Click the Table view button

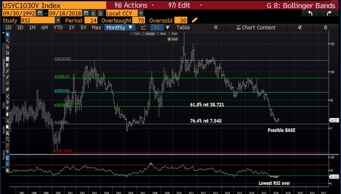tap(183, 28)
